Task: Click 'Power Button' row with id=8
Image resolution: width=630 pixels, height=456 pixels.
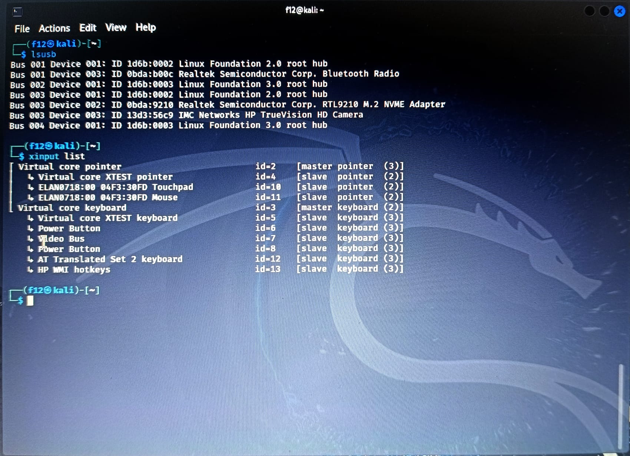Action: tap(215, 249)
